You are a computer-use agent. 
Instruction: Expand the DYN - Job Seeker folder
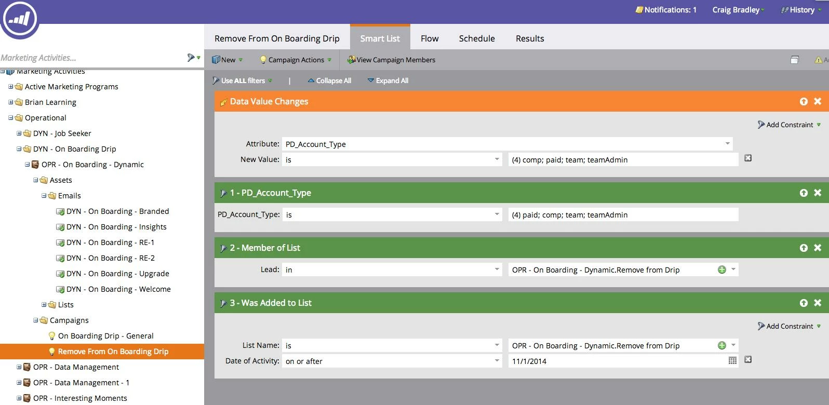coord(19,133)
